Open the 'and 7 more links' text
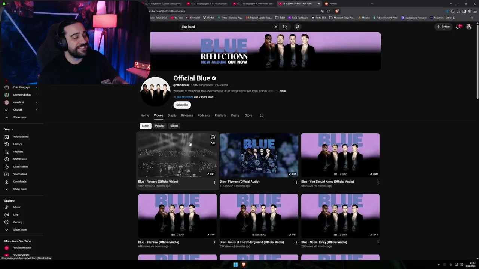This screenshot has height=269, width=479. (x=204, y=97)
